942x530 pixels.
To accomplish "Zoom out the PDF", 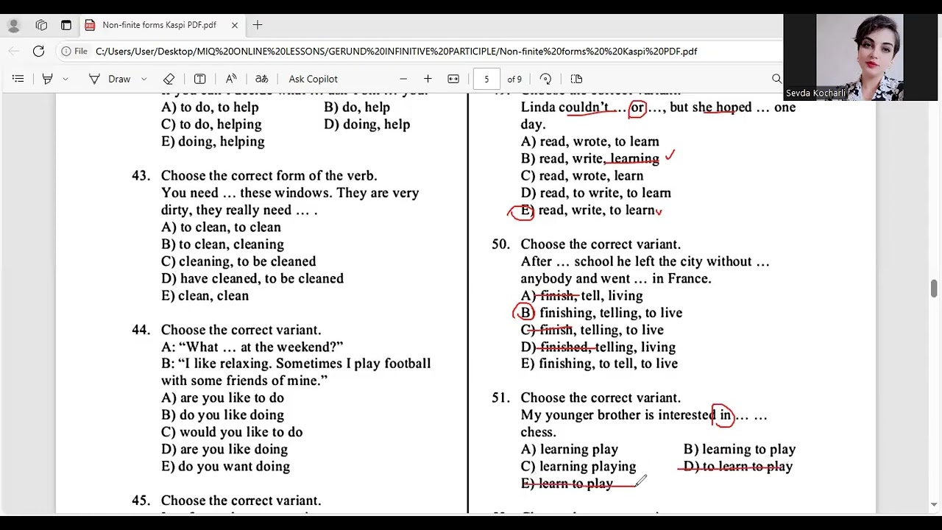I will tap(403, 79).
